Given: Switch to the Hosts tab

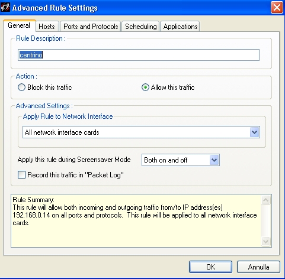Looking at the screenshot, I should click(47, 27).
